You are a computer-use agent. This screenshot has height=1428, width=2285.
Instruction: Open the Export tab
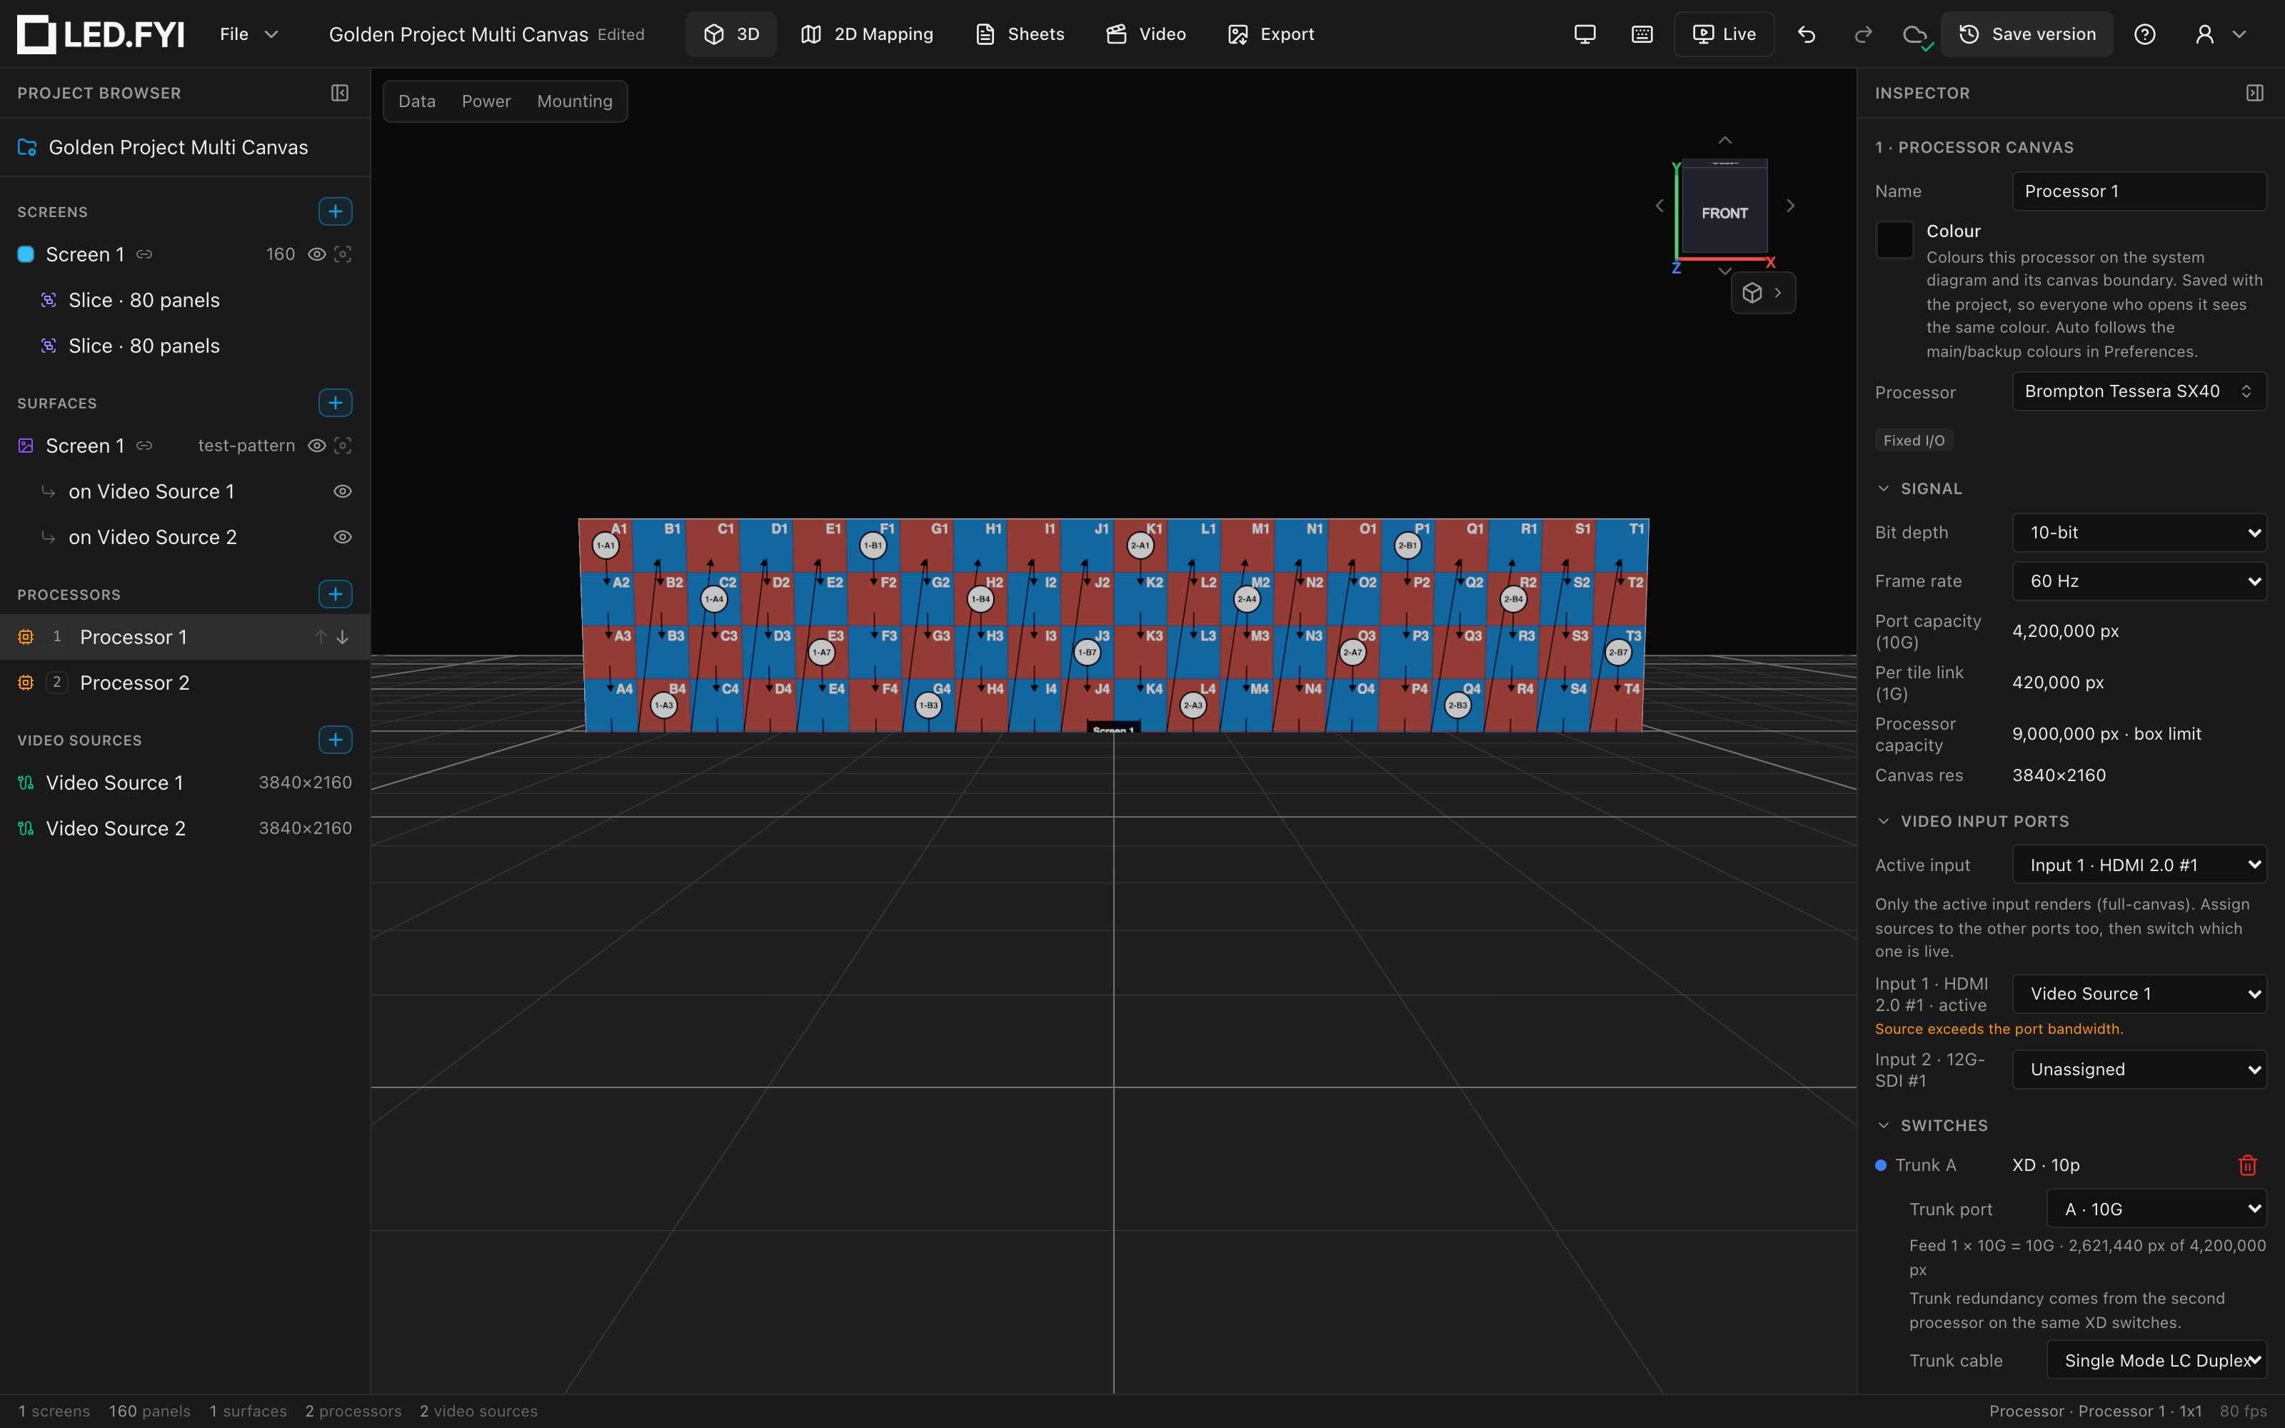(x=1270, y=34)
